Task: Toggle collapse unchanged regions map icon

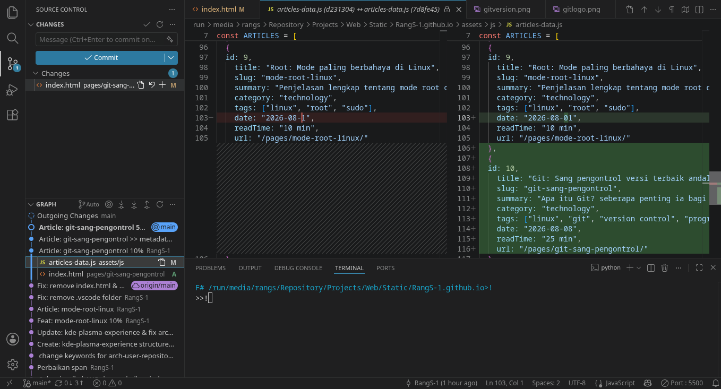Action: 685,10
